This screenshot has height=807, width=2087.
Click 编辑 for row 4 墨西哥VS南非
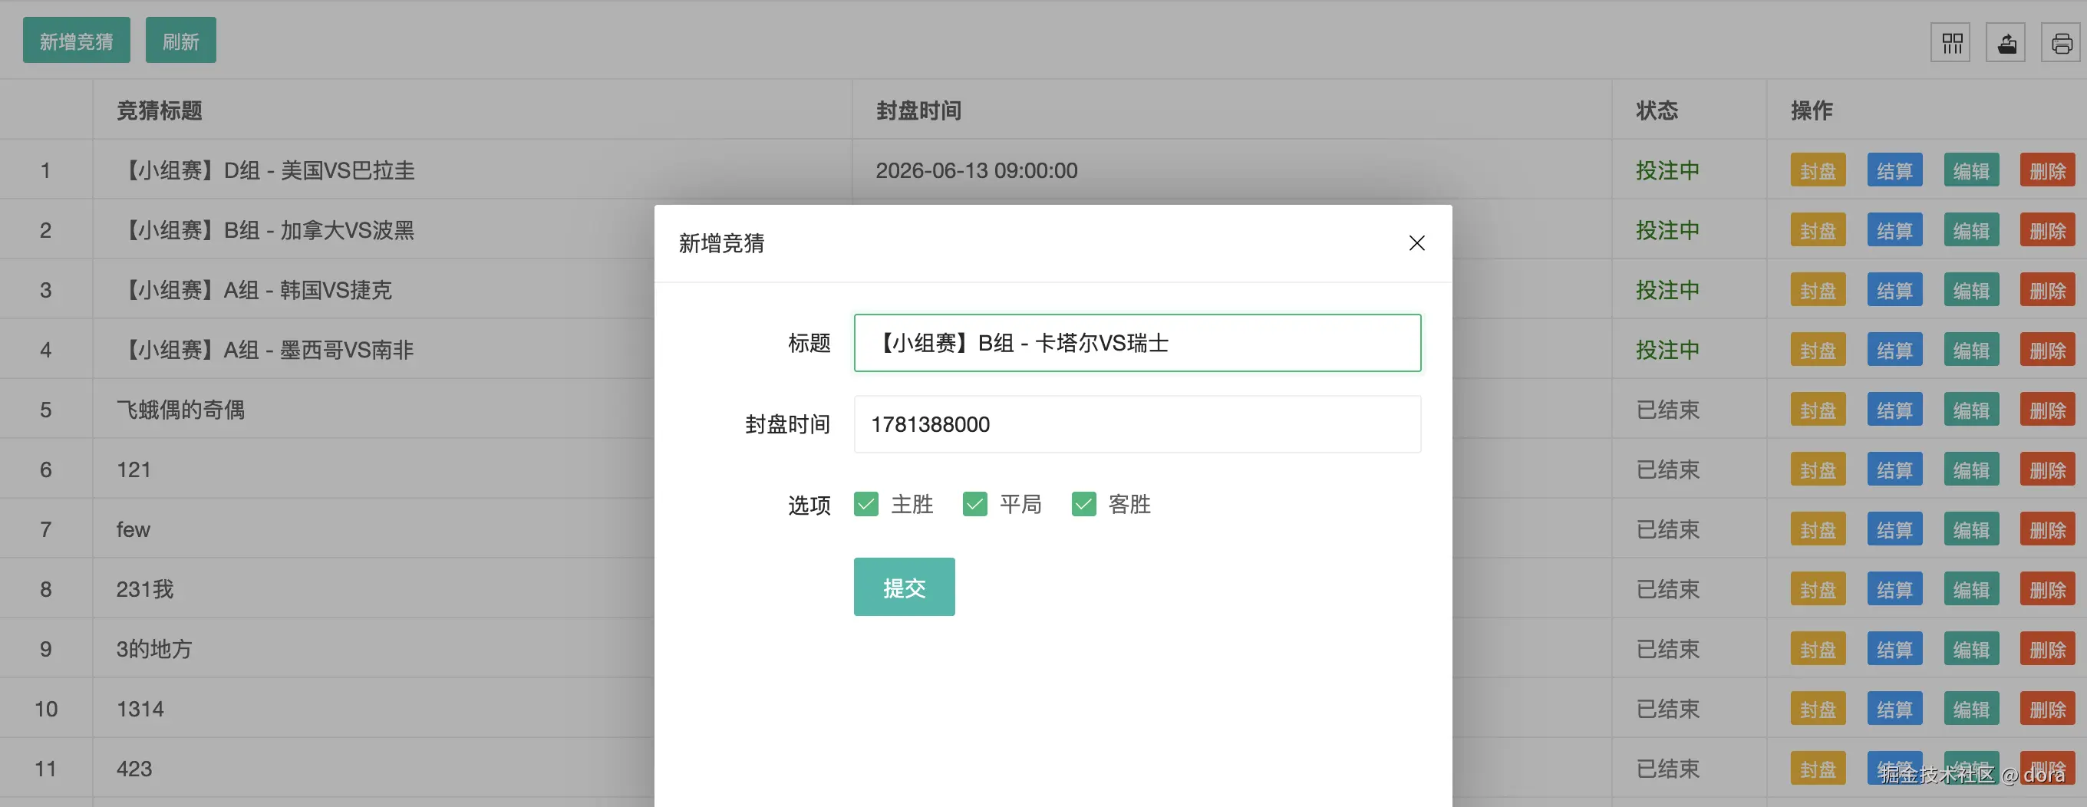(x=1971, y=350)
